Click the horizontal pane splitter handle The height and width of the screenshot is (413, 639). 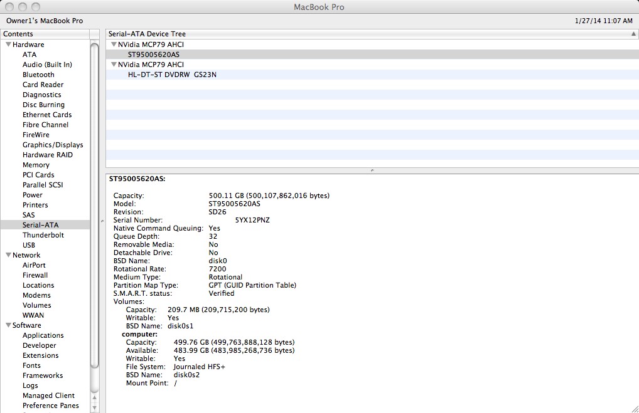(x=372, y=170)
